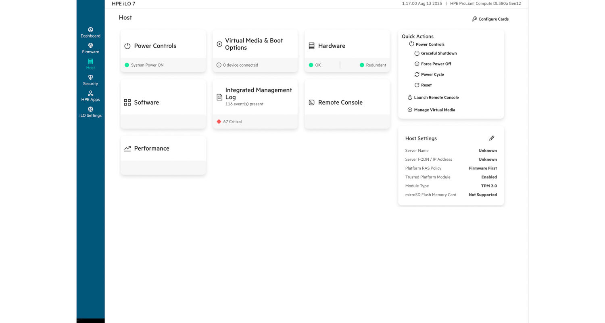Image resolution: width=605 pixels, height=323 pixels.
Task: Click Reset under Power Controls quick actions
Action: pos(426,85)
